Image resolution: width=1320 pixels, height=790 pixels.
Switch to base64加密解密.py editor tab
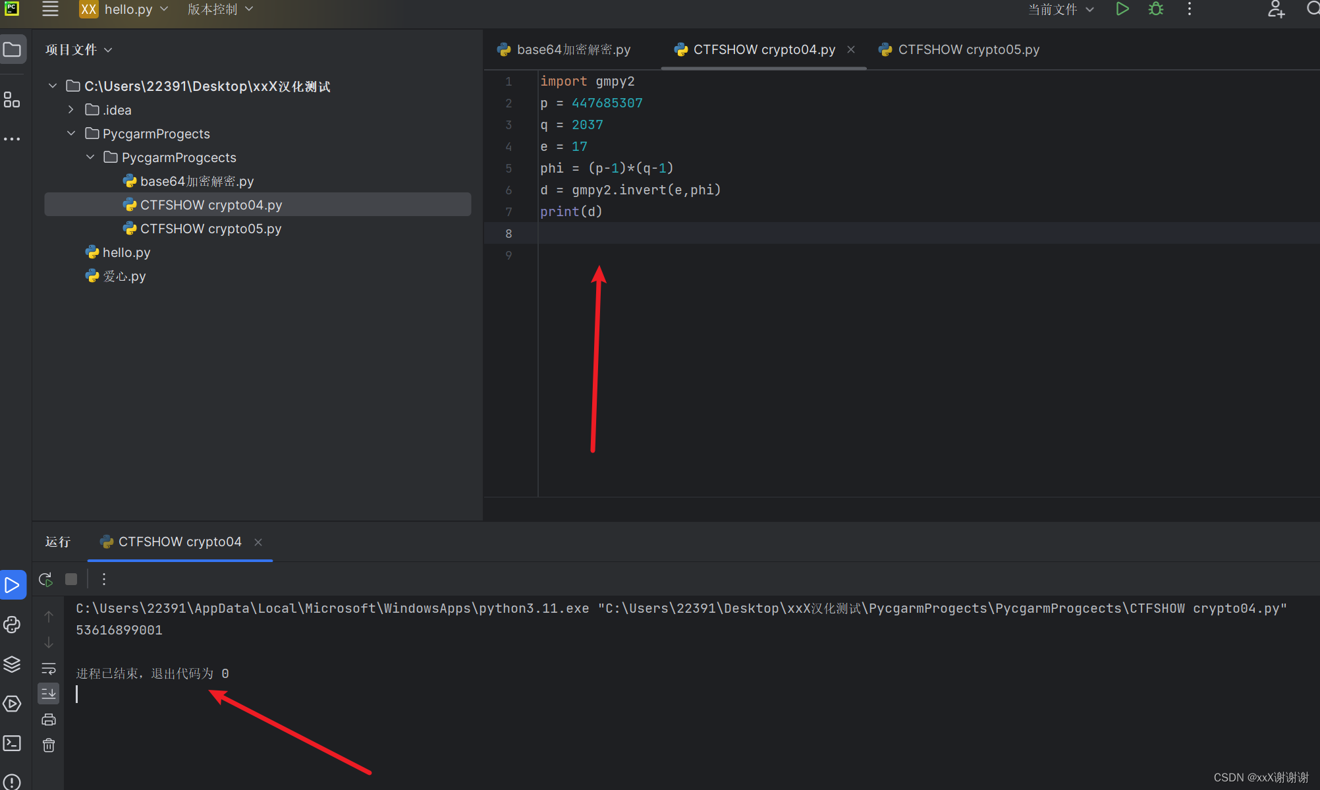tap(573, 49)
